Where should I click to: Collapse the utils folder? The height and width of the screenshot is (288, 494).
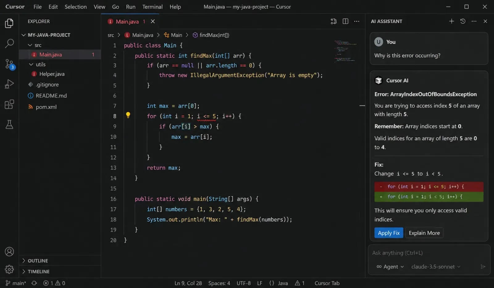tap(31, 64)
